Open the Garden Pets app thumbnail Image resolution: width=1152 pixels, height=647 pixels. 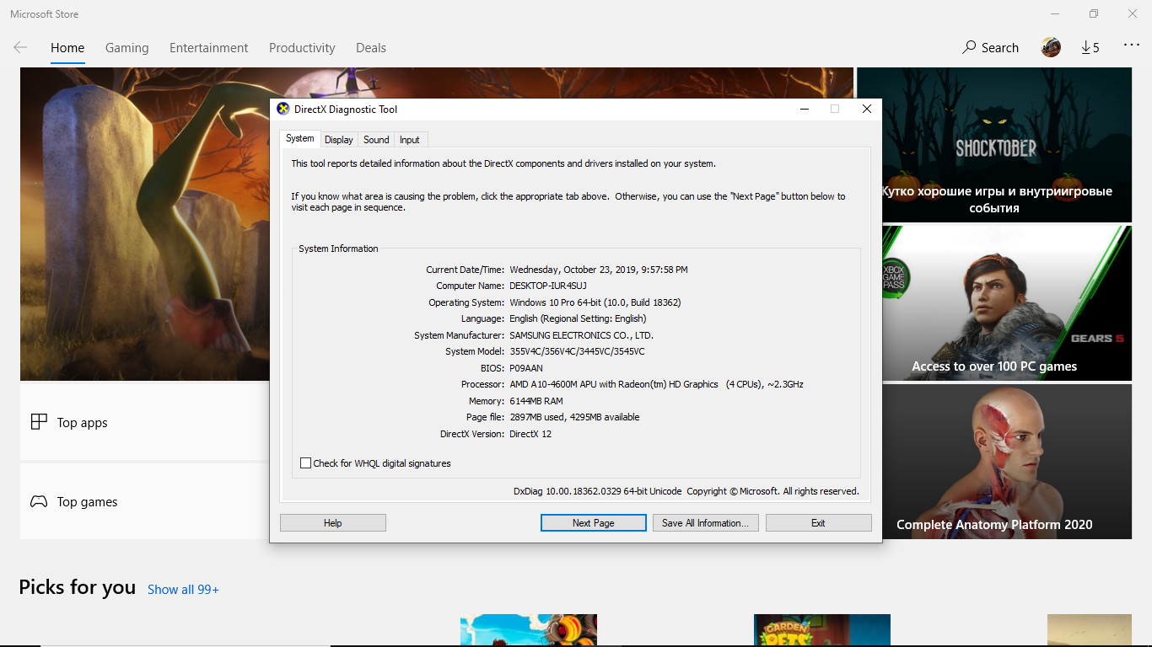pos(822,630)
